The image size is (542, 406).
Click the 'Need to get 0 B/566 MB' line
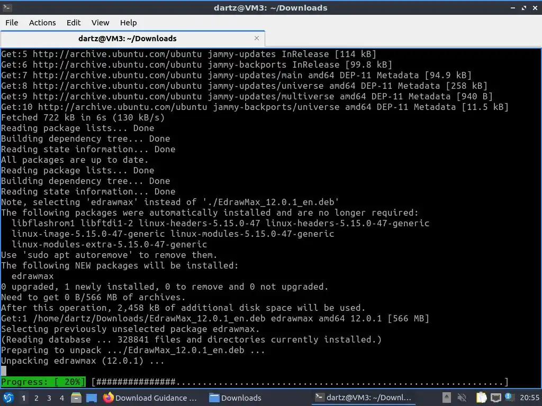pos(93,297)
